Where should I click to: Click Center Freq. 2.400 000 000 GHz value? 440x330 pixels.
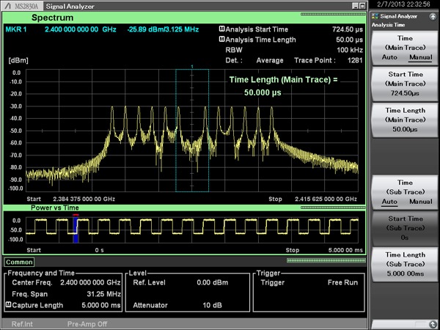pyautogui.click(x=90, y=282)
